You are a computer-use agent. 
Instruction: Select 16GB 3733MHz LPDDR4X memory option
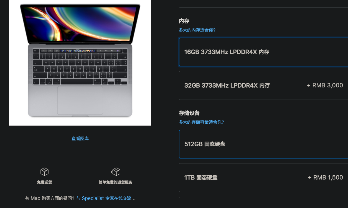click(263, 52)
